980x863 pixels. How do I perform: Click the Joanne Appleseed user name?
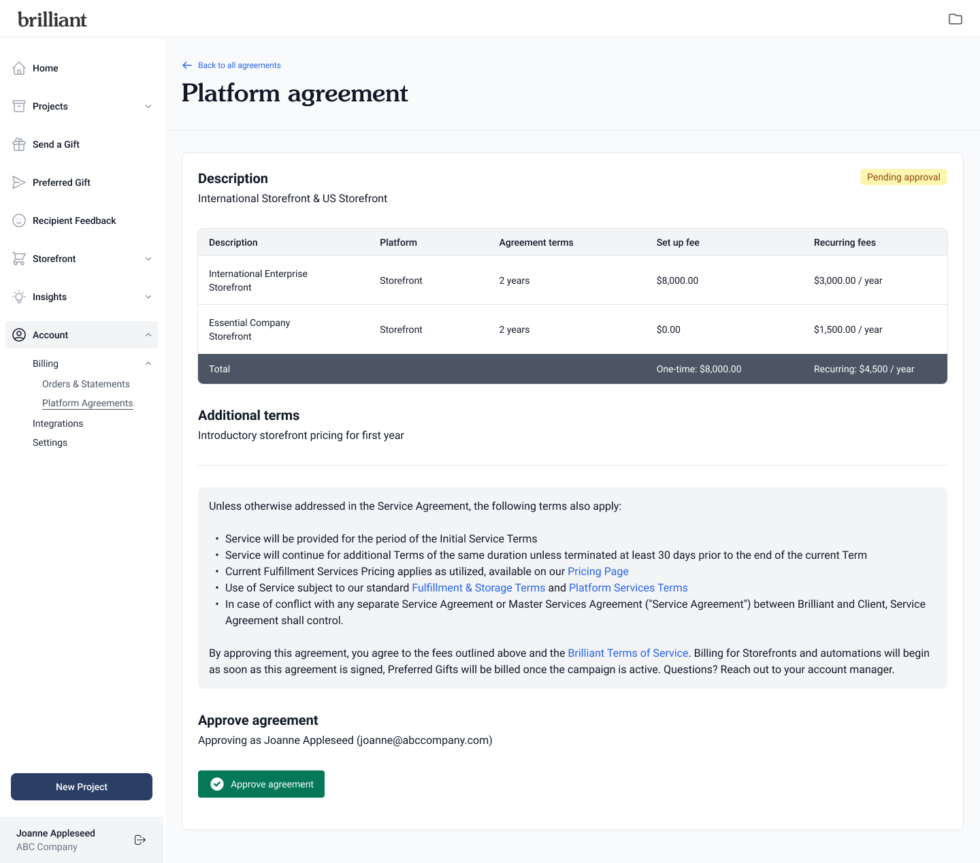pos(56,833)
